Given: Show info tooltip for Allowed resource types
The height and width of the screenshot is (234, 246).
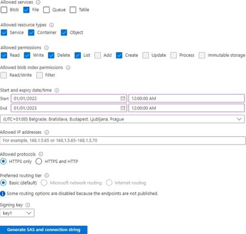Looking at the screenshot, I should click(52, 25).
